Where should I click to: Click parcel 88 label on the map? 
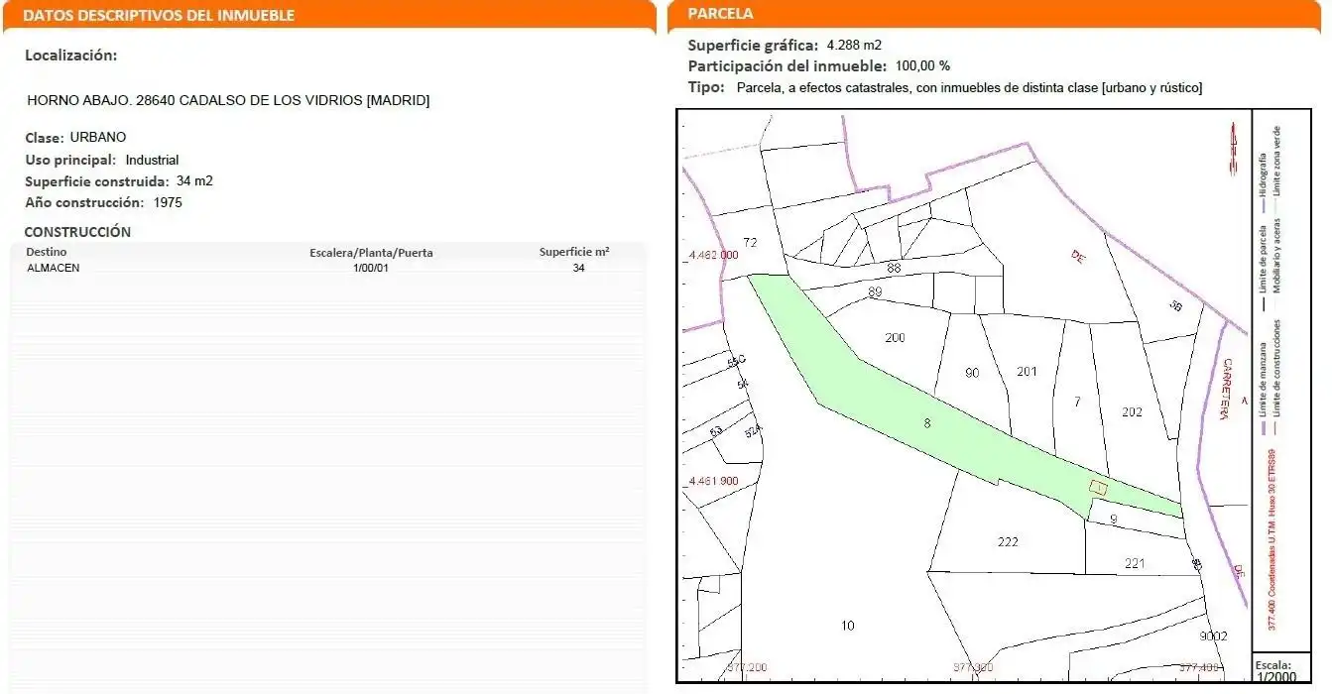pos(894,269)
